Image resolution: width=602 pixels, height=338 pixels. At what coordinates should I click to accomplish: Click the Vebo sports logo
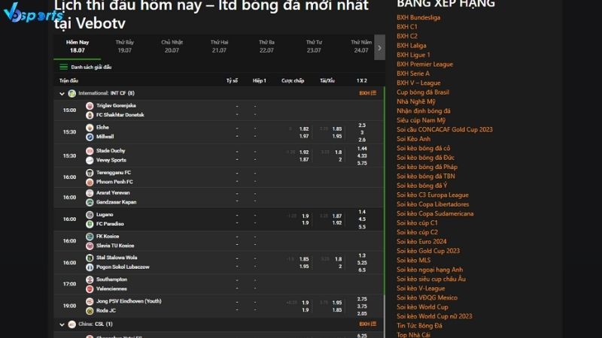32,12
